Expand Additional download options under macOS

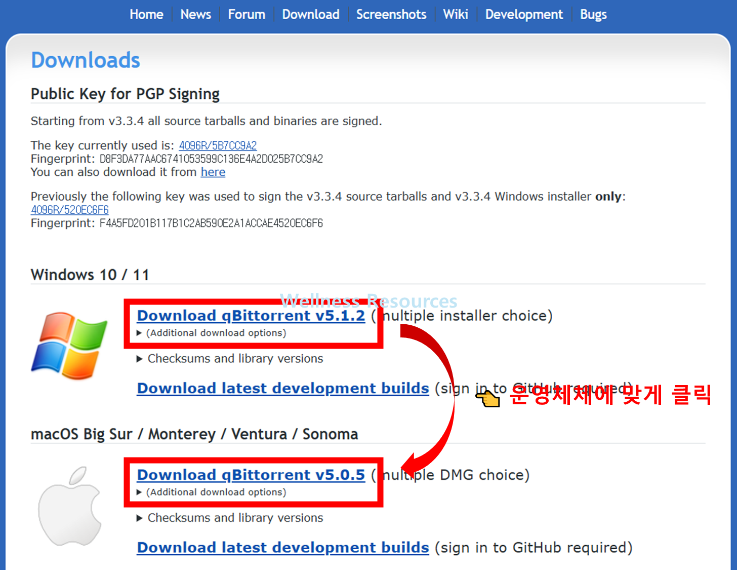(x=212, y=492)
